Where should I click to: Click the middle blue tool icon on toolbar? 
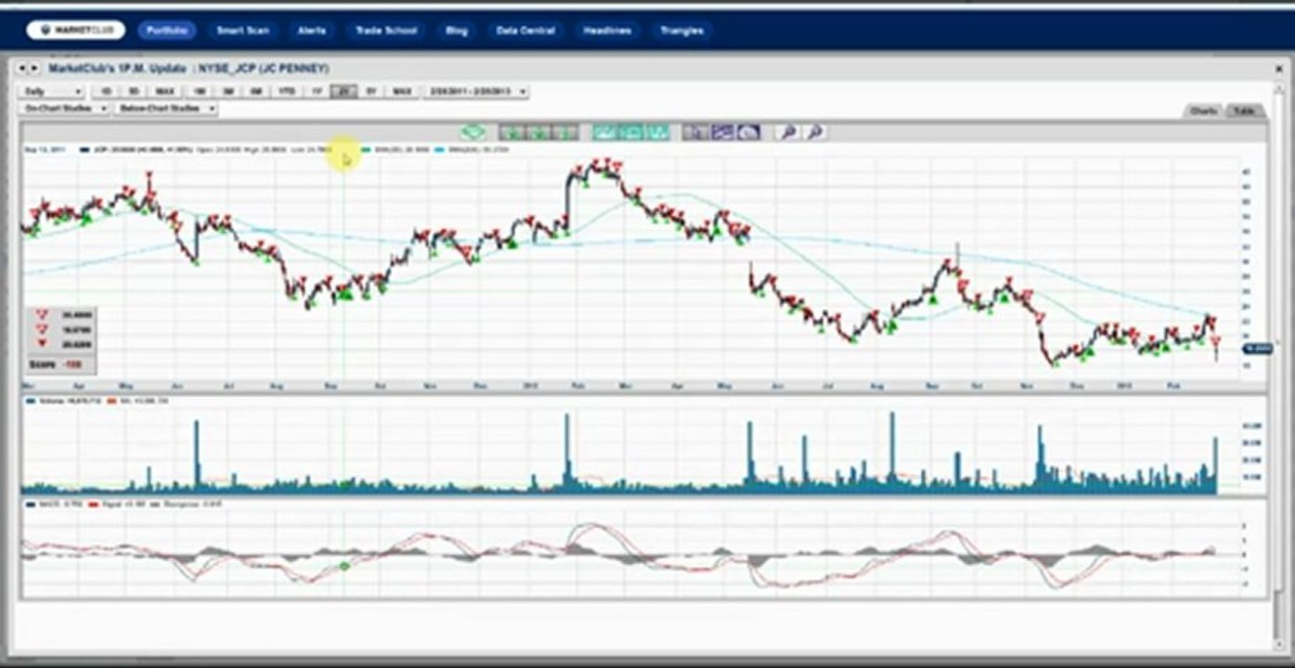[x=722, y=133]
